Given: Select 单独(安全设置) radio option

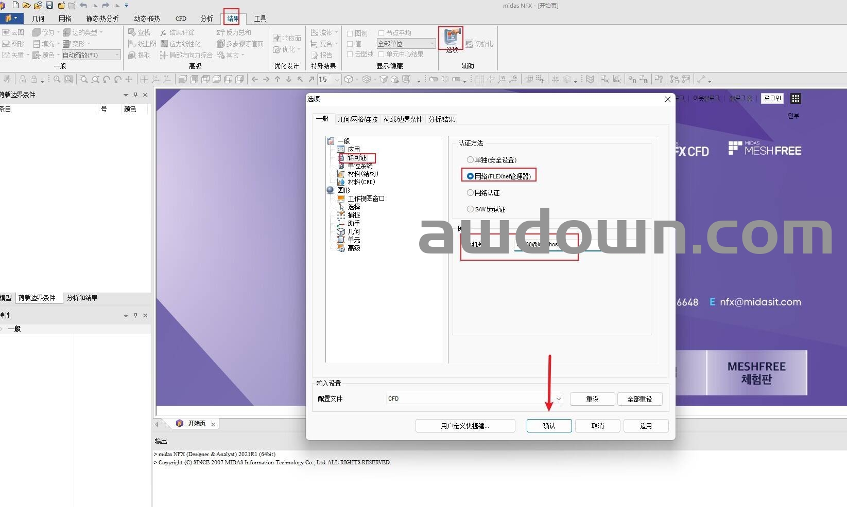Looking at the screenshot, I should click(x=470, y=160).
